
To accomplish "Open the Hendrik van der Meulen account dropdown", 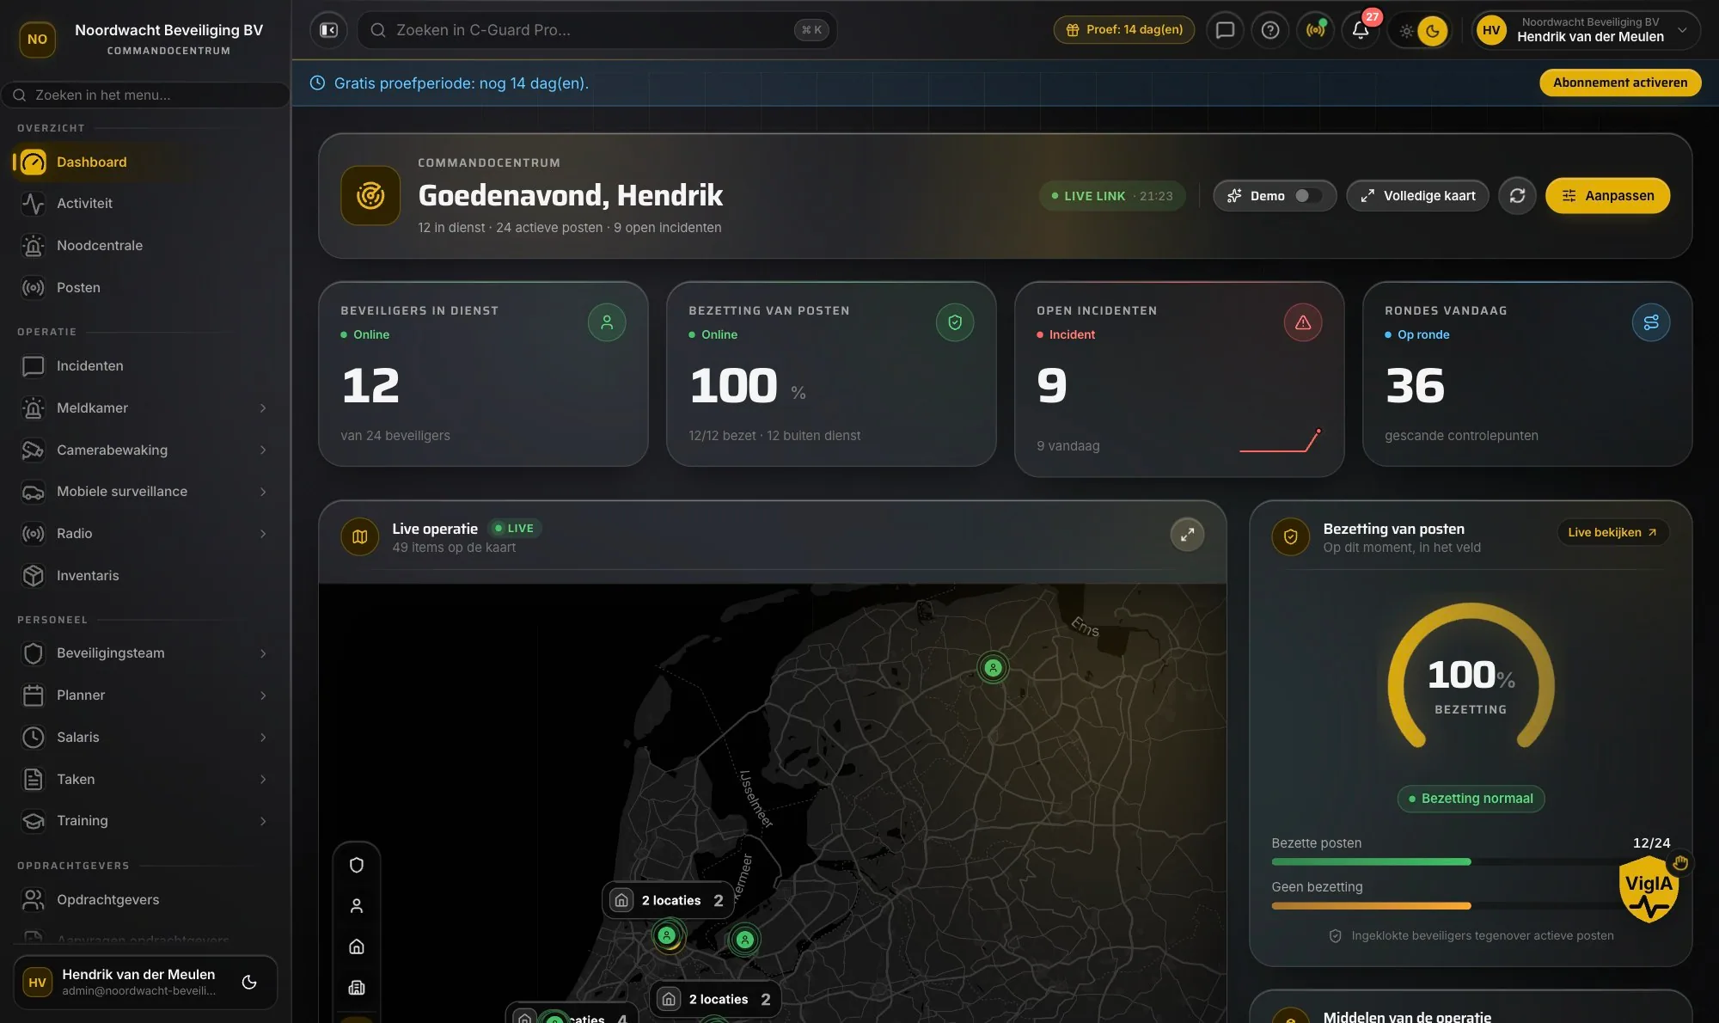I will [1586, 30].
